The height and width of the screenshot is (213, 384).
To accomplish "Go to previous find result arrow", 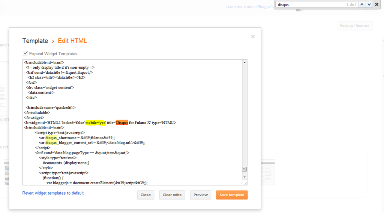I will (362, 4).
